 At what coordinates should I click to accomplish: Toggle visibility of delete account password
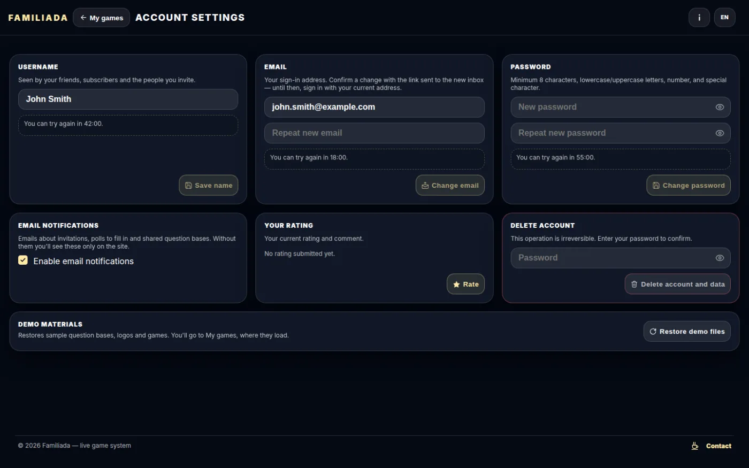tap(720, 258)
